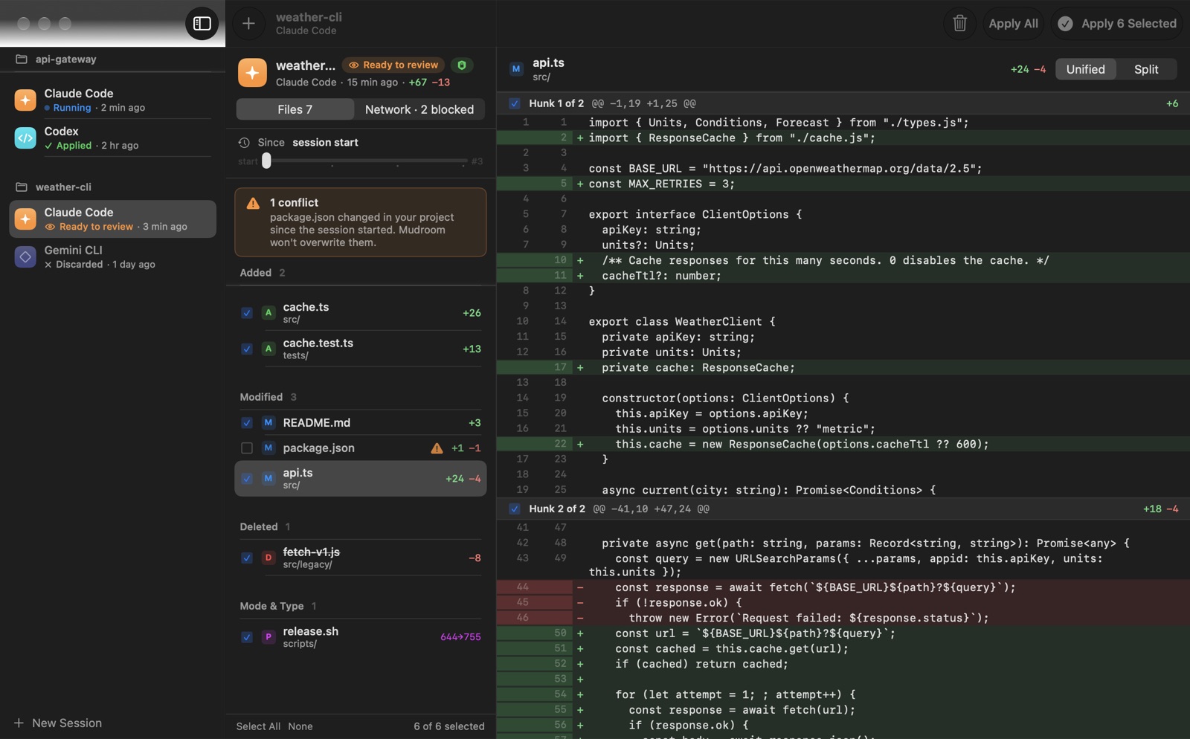Open the Codex Applied session
The height and width of the screenshot is (739, 1190).
point(112,138)
